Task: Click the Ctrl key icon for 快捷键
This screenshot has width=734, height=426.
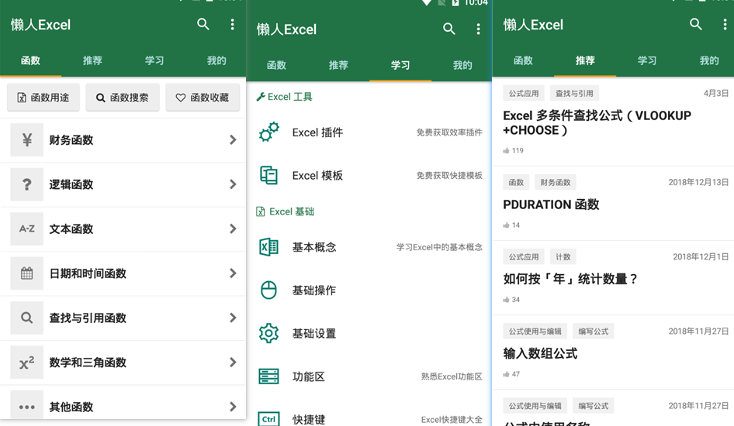Action: 268,419
